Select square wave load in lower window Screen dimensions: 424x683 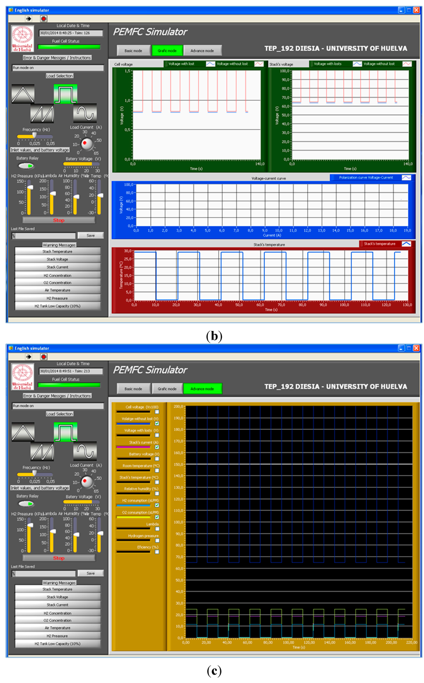65,432
